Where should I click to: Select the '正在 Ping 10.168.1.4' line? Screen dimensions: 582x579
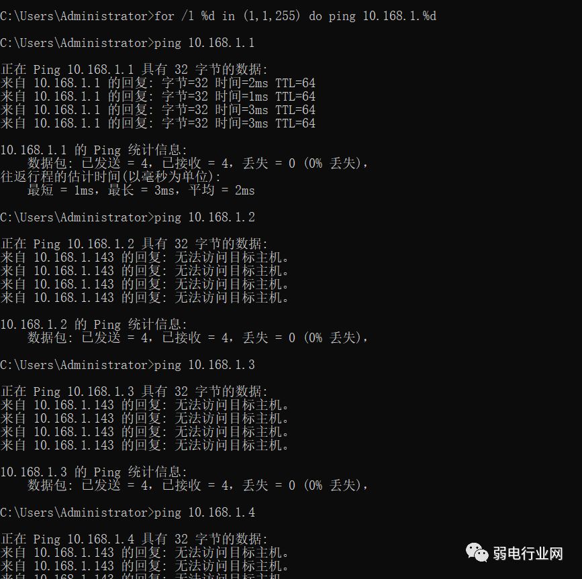[134, 539]
